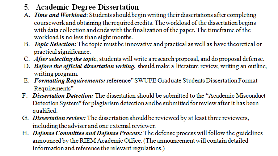Viewport: 278px width, 156px height.
Task: Click the bold label "Formatting Requirements:"
Action: pos(69,81)
